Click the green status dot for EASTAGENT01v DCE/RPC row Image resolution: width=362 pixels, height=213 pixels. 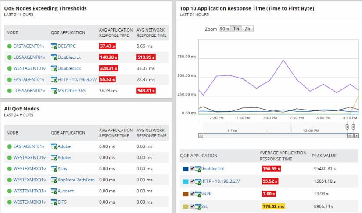(10, 46)
